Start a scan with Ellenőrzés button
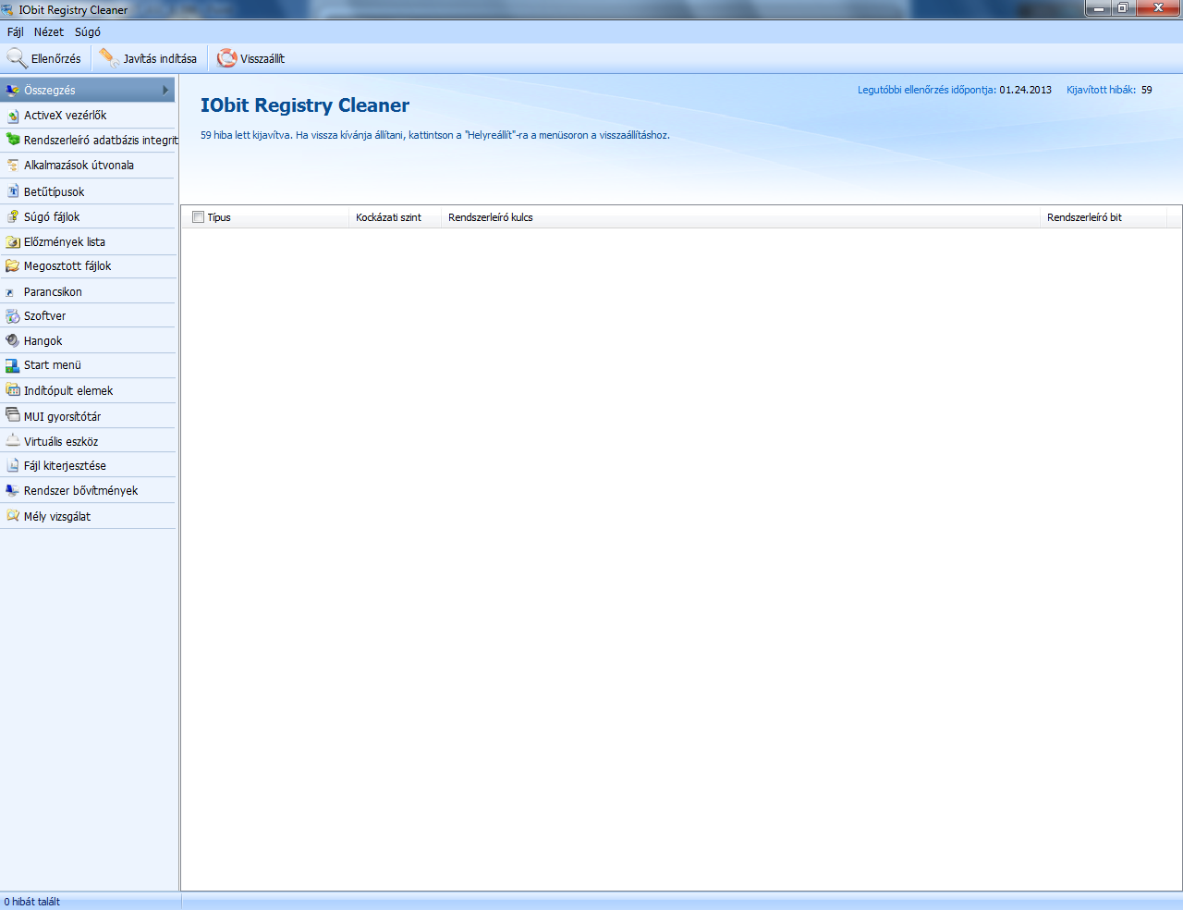Image resolution: width=1183 pixels, height=910 pixels. tap(43, 58)
